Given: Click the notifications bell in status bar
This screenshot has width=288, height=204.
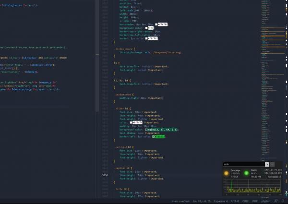Looking at the screenshot, I should click(x=283, y=201).
